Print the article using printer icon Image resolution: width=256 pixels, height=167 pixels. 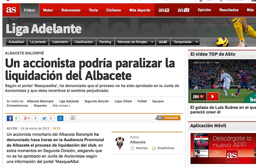click(73, 118)
